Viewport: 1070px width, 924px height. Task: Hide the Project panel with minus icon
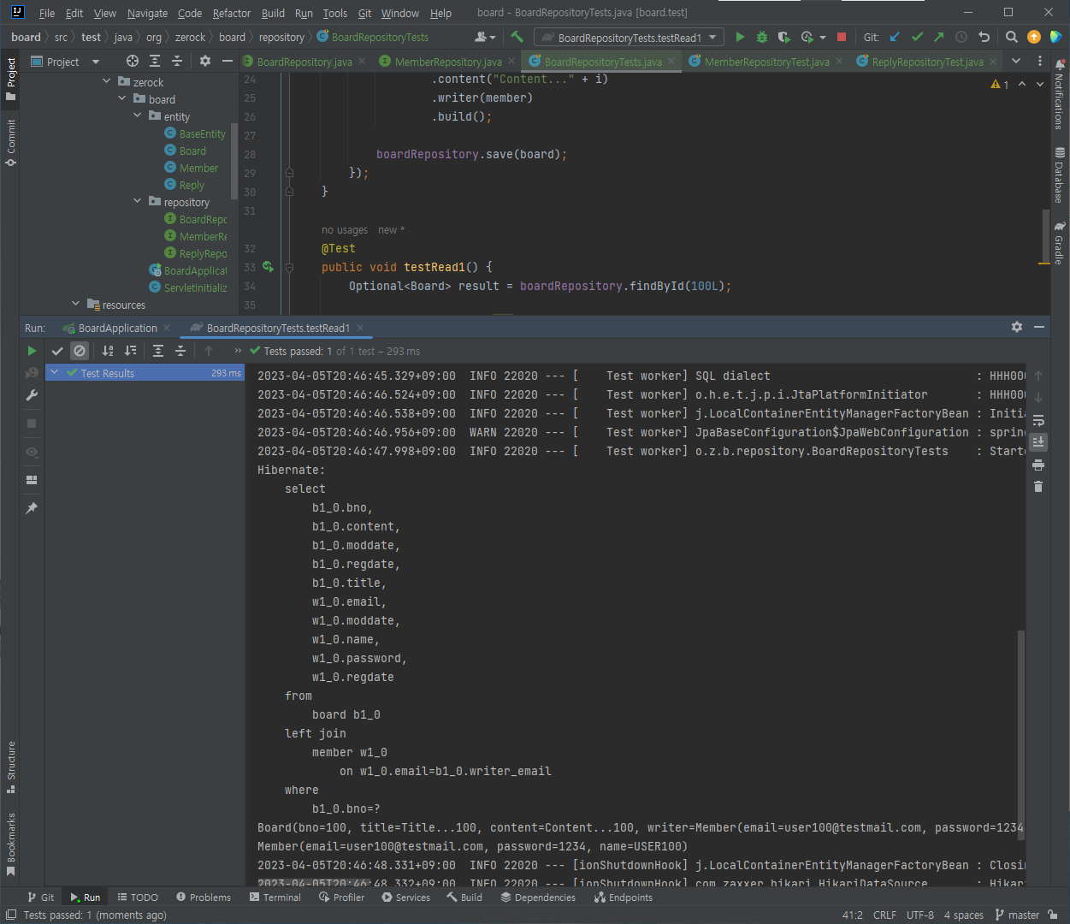227,61
